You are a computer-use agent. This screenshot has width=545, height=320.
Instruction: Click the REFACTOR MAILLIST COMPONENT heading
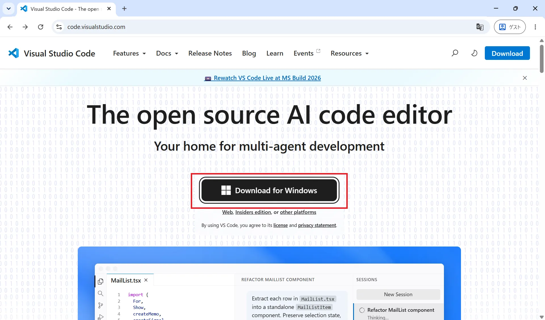[278, 280]
